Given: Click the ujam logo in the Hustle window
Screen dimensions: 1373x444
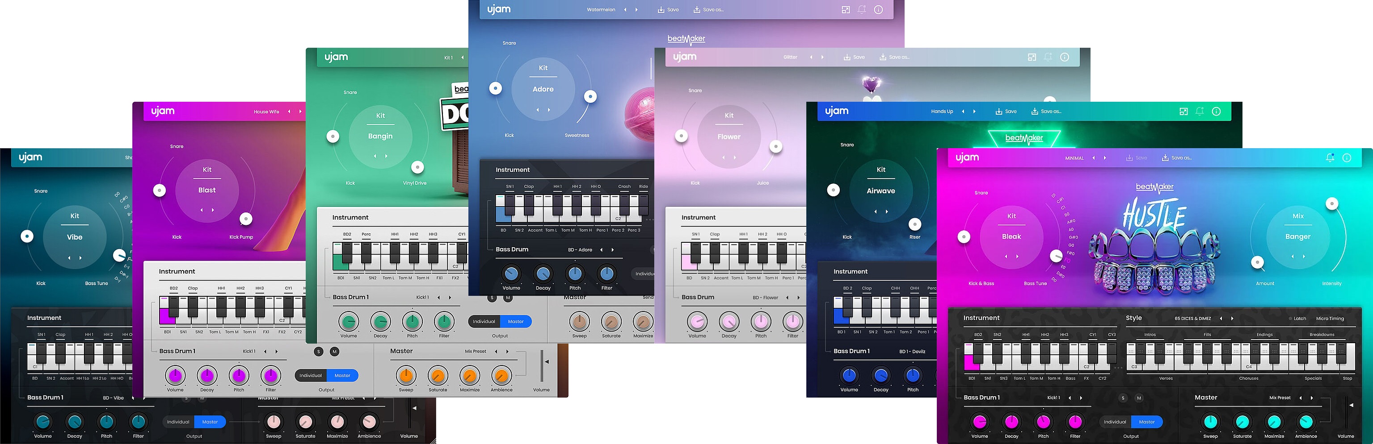Looking at the screenshot, I should [967, 158].
